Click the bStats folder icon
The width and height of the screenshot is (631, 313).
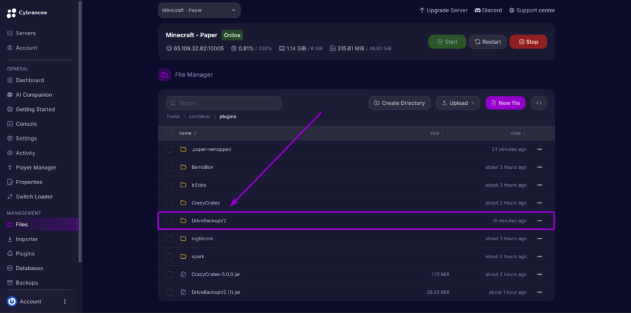(x=184, y=185)
